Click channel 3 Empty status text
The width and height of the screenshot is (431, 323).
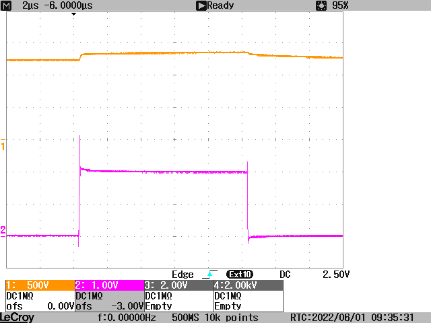[159, 306]
